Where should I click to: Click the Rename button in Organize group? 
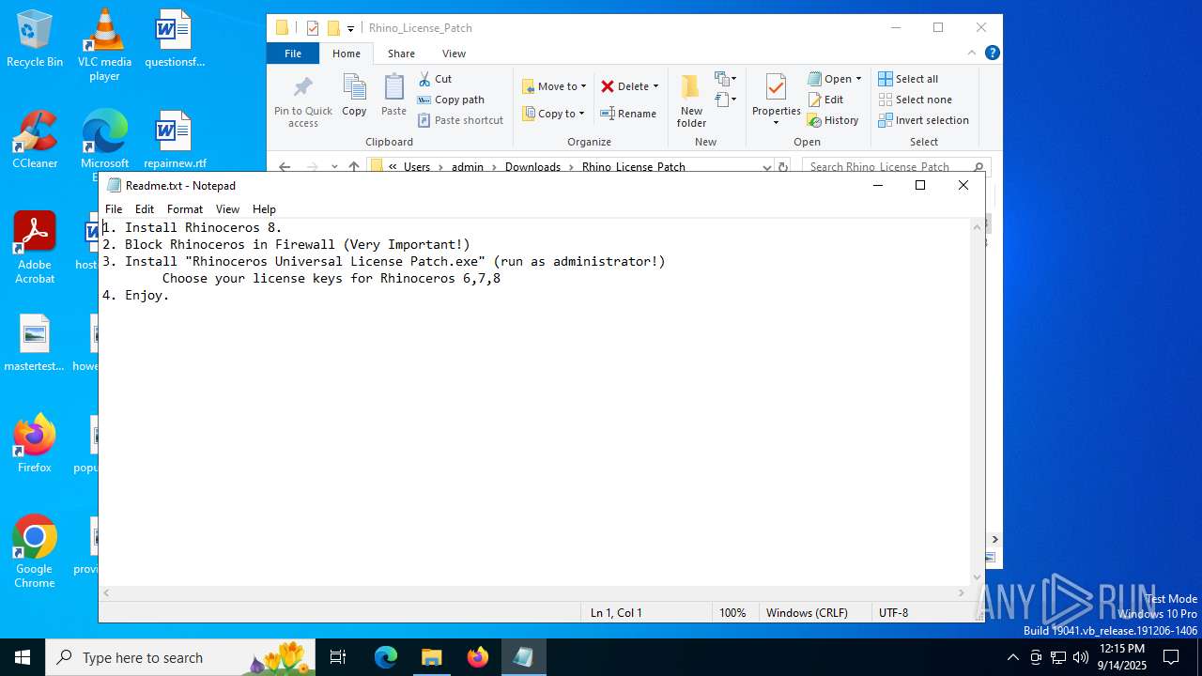pos(628,114)
